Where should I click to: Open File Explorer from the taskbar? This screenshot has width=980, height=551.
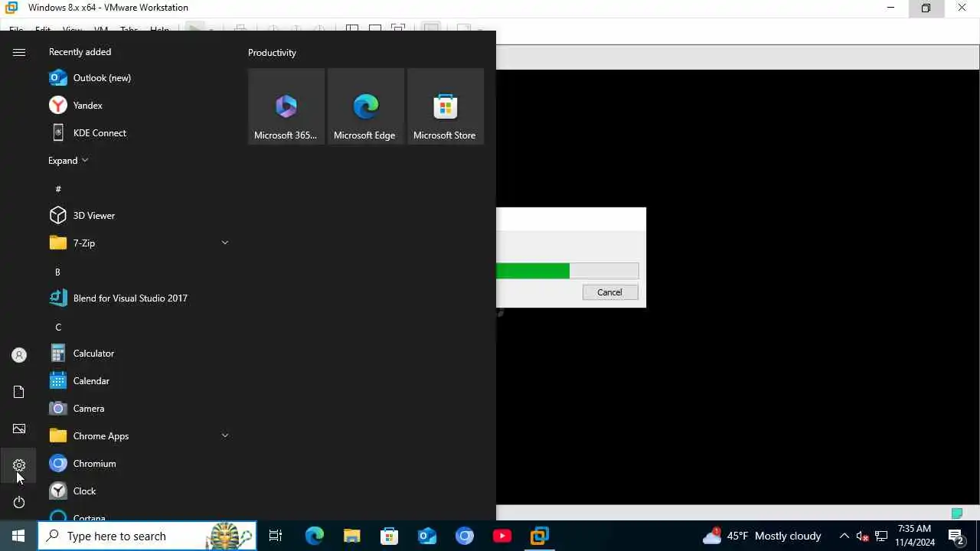pos(351,536)
